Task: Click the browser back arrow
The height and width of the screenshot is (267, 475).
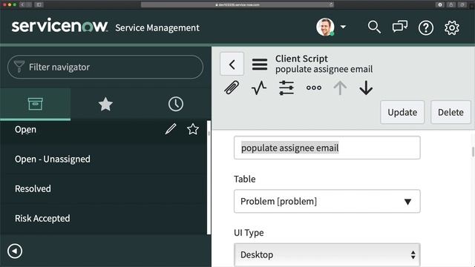Action: click(x=22, y=4)
